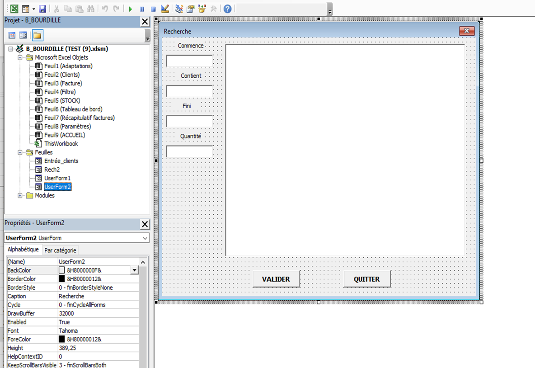Run the macro with the green play icon

(x=131, y=9)
